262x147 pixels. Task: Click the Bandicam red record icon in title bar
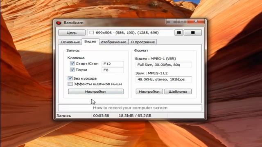[x=59, y=23]
